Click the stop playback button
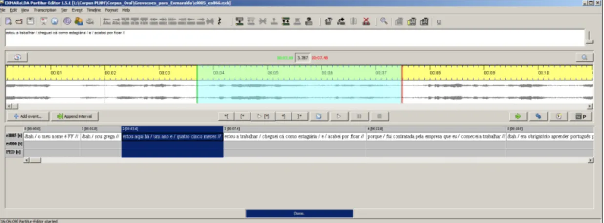Screen dimensions: 604x223 [x=379, y=116]
